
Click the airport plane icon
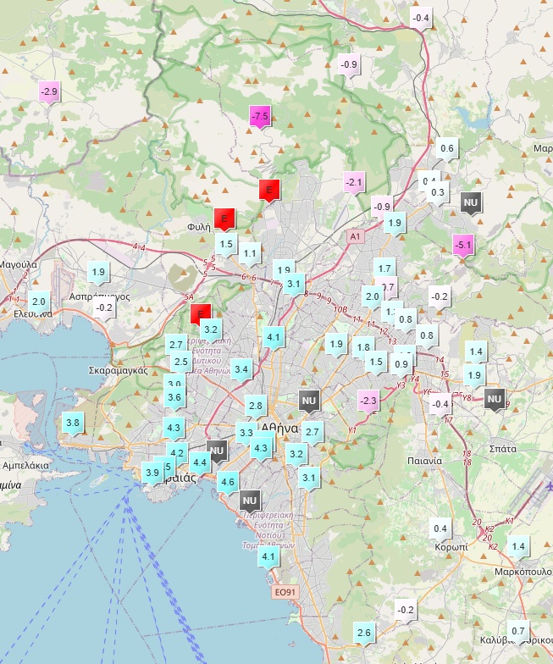549,486
